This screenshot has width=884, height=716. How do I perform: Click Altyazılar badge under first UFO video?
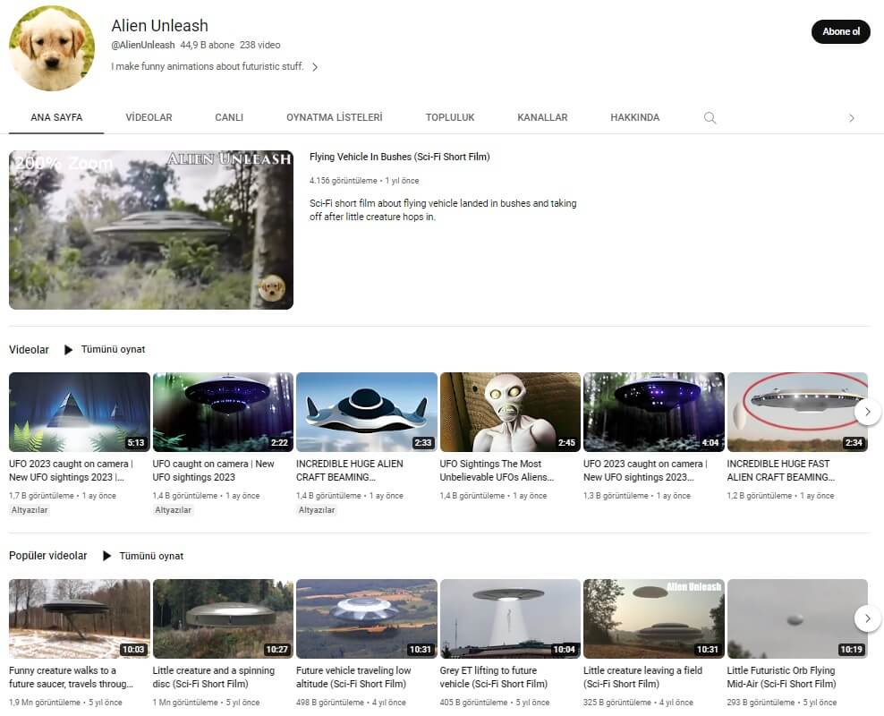click(x=30, y=510)
